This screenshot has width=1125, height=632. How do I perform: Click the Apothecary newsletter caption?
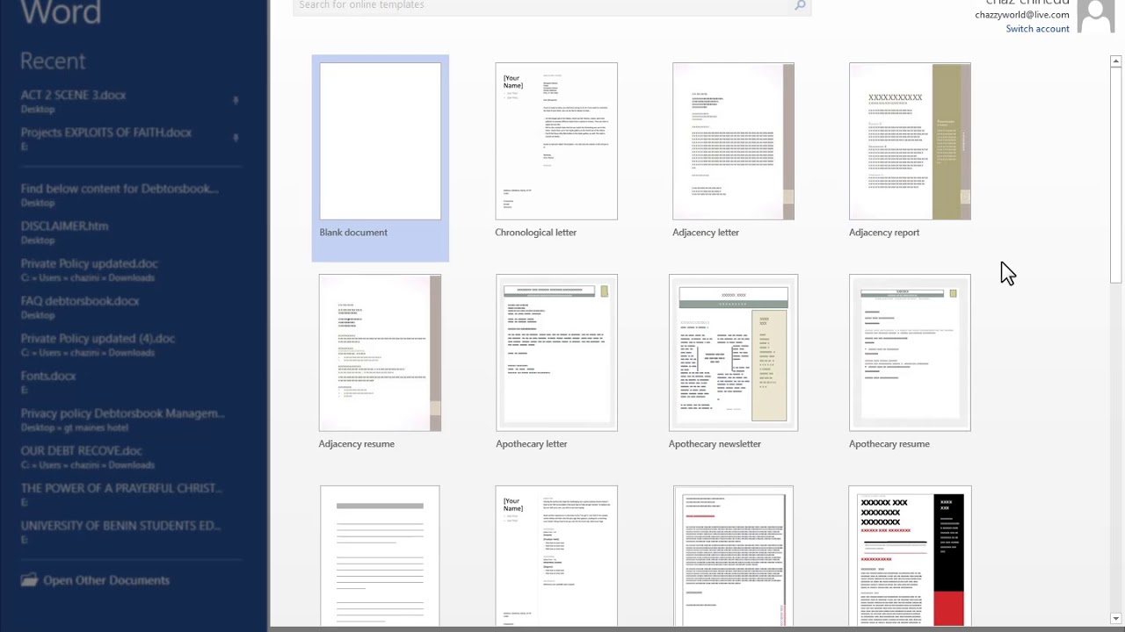[x=715, y=444]
